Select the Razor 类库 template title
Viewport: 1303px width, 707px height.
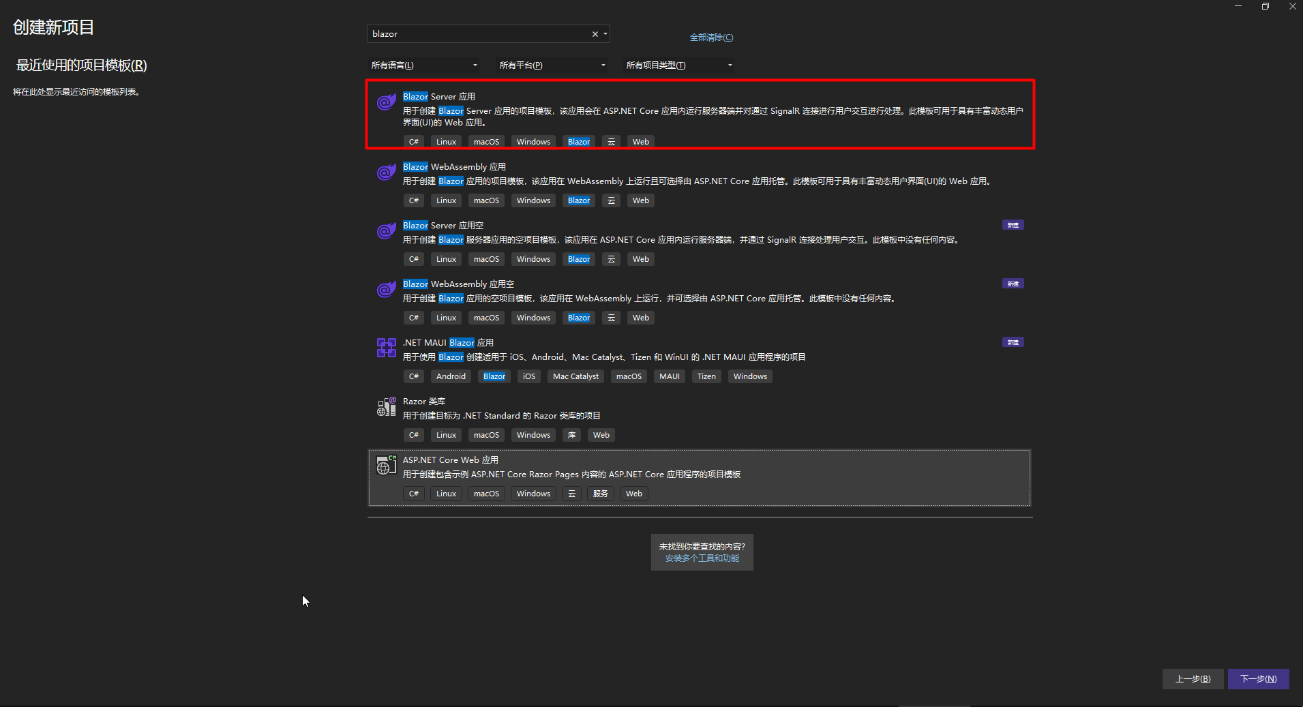[424, 402]
